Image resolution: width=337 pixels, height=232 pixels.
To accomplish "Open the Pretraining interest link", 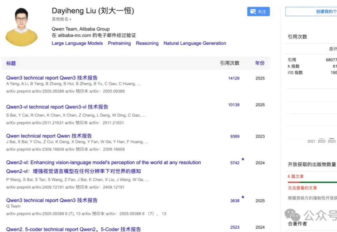I will point(119,43).
